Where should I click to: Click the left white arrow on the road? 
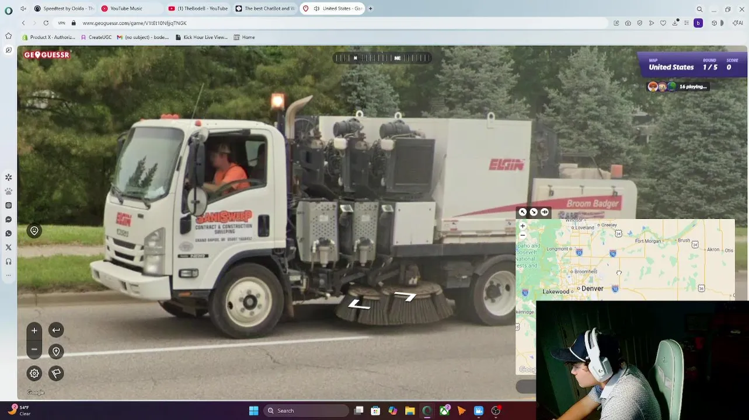(x=358, y=304)
